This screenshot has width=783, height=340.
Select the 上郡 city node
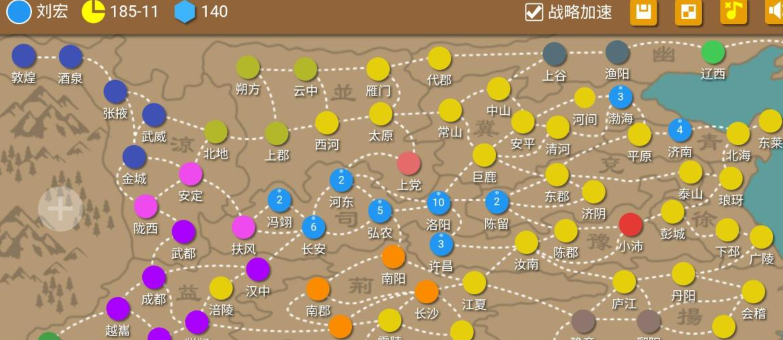(277, 133)
